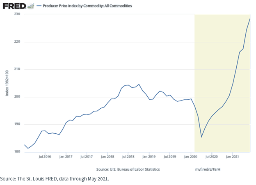Click the blue legend line swatch
The height and width of the screenshot is (185, 256).
coord(39,6)
